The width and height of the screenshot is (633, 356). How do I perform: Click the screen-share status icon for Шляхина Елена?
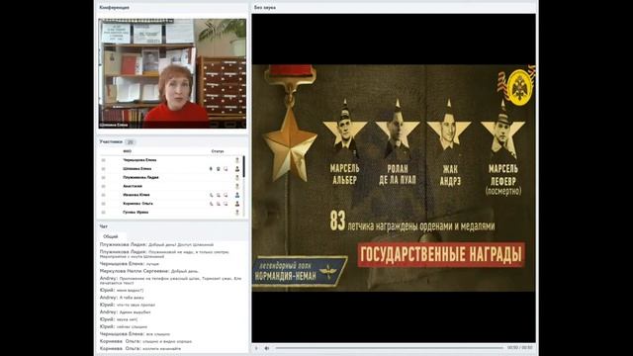226,169
